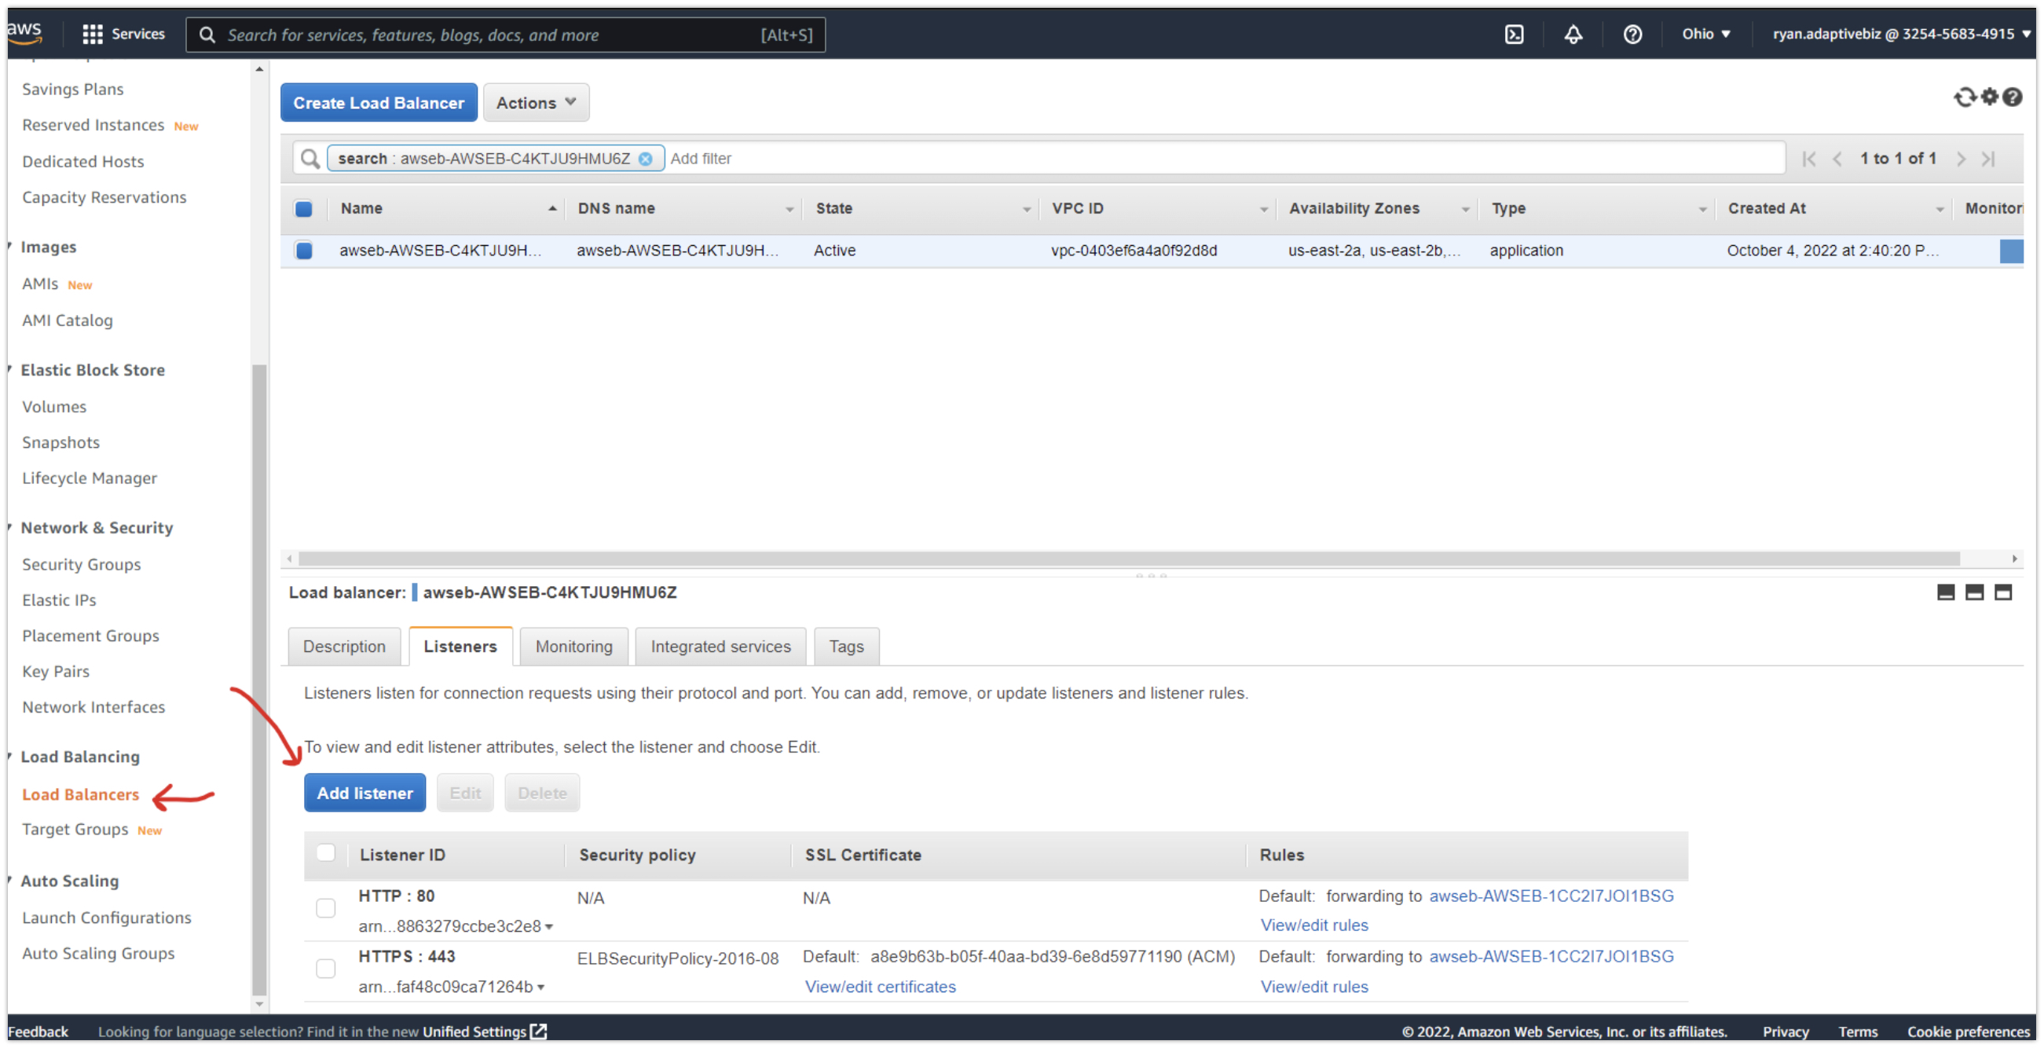2044x1048 pixels.
Task: Open target group link in HTTP 80 row
Action: click(1551, 896)
